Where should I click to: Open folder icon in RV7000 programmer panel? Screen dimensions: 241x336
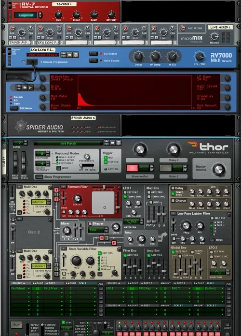point(25,88)
